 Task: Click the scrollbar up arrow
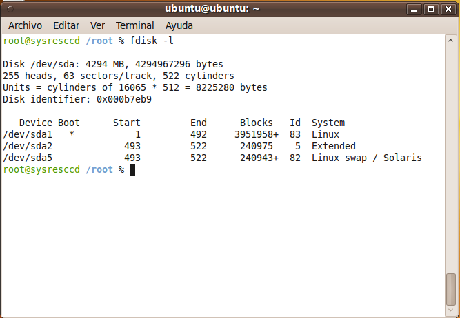(x=450, y=41)
